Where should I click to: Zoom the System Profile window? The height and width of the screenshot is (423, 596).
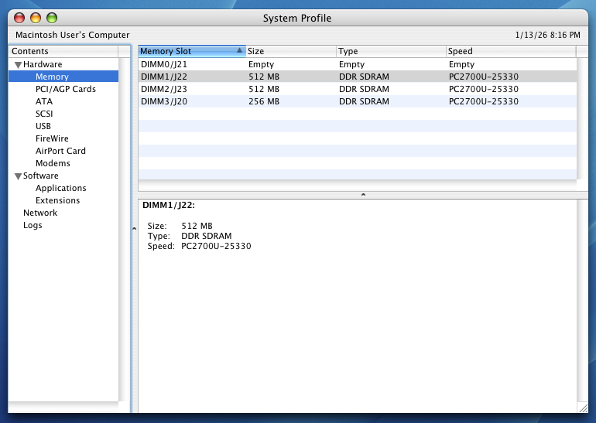[52, 18]
